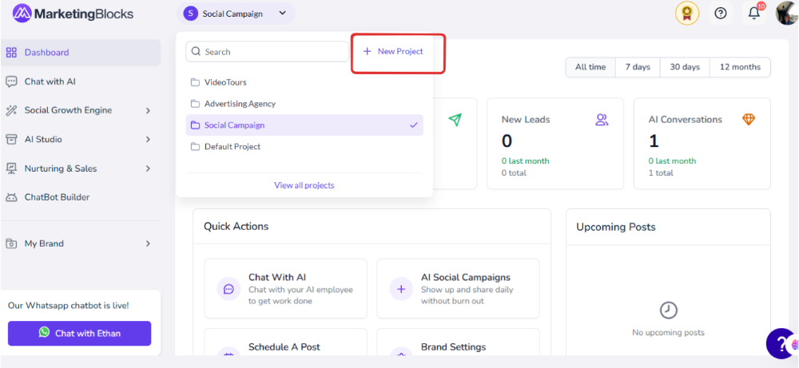This screenshot has width=799, height=368.
Task: Expand the My Brand submenu
Action: (x=149, y=243)
